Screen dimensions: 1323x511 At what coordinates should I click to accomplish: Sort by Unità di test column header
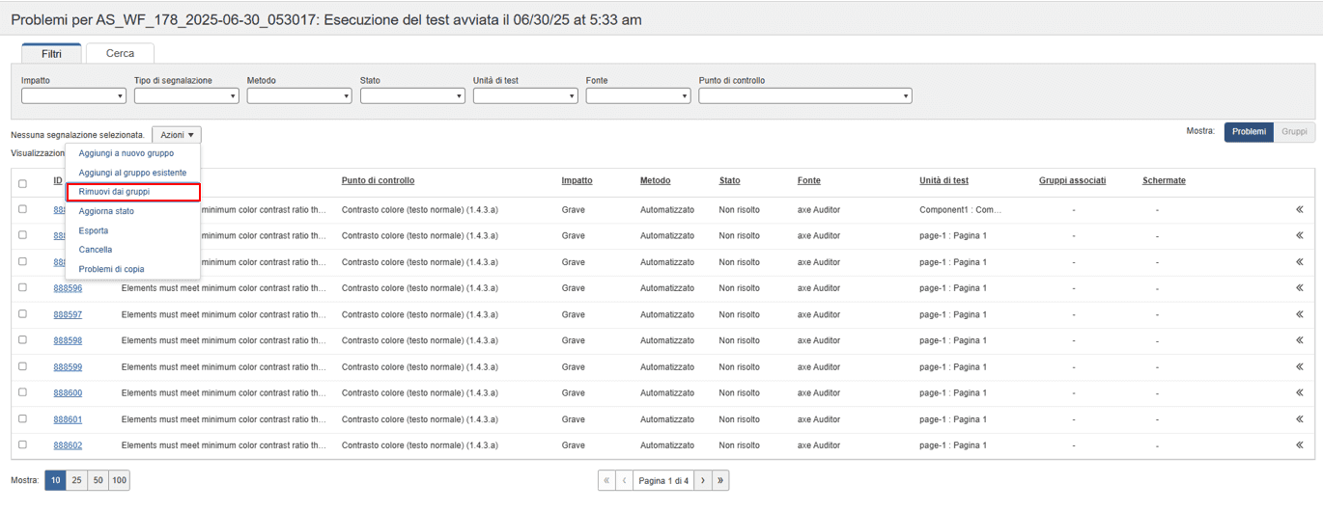943,181
